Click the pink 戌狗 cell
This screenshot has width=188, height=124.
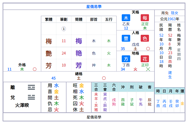114,102
